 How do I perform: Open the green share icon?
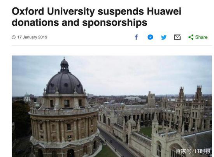tap(191, 37)
